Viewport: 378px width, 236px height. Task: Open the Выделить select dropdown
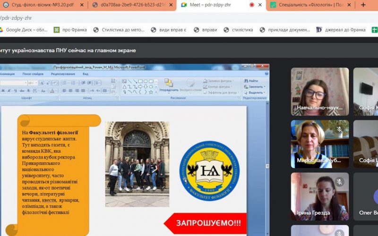tap(256, 93)
